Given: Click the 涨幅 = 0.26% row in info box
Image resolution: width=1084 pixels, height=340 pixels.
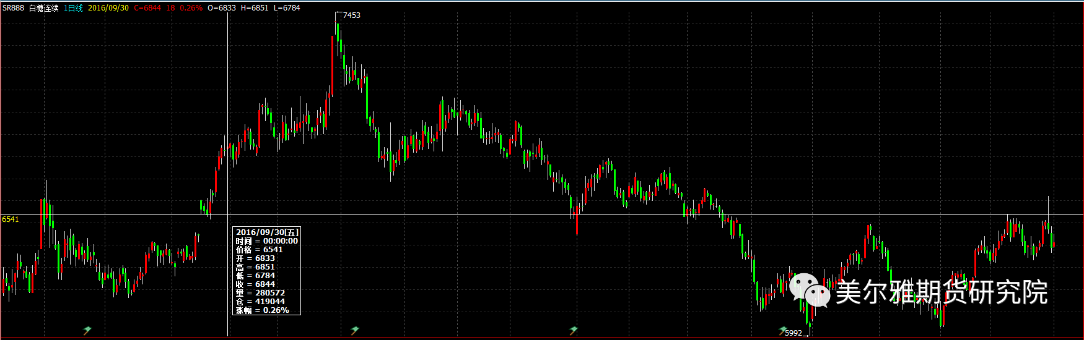Looking at the screenshot, I should (x=263, y=310).
